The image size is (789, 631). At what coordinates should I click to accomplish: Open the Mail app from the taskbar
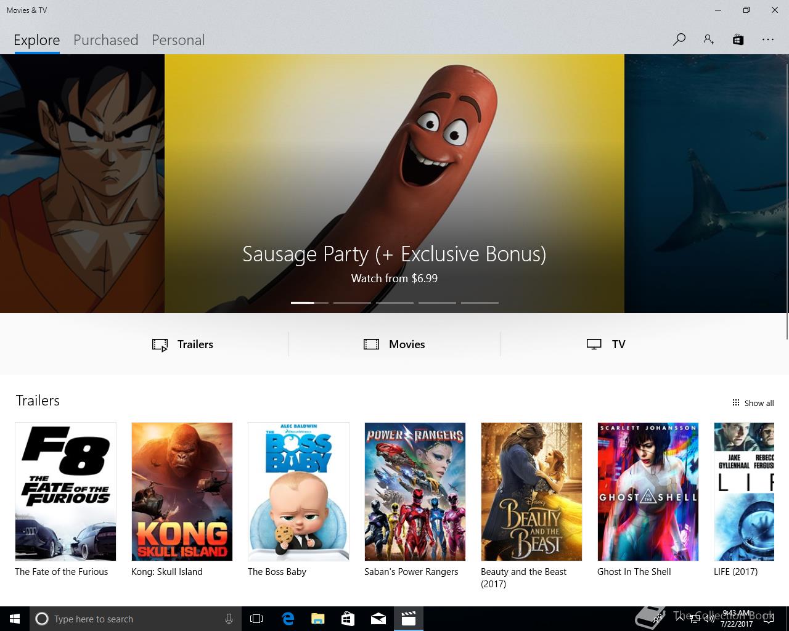tap(378, 619)
